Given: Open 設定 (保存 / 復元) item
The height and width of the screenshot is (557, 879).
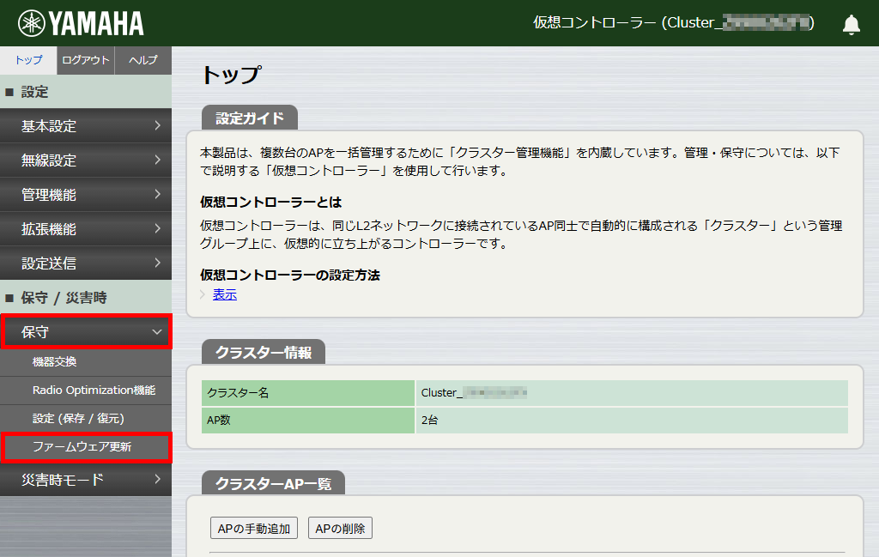Looking at the screenshot, I should coord(86,419).
